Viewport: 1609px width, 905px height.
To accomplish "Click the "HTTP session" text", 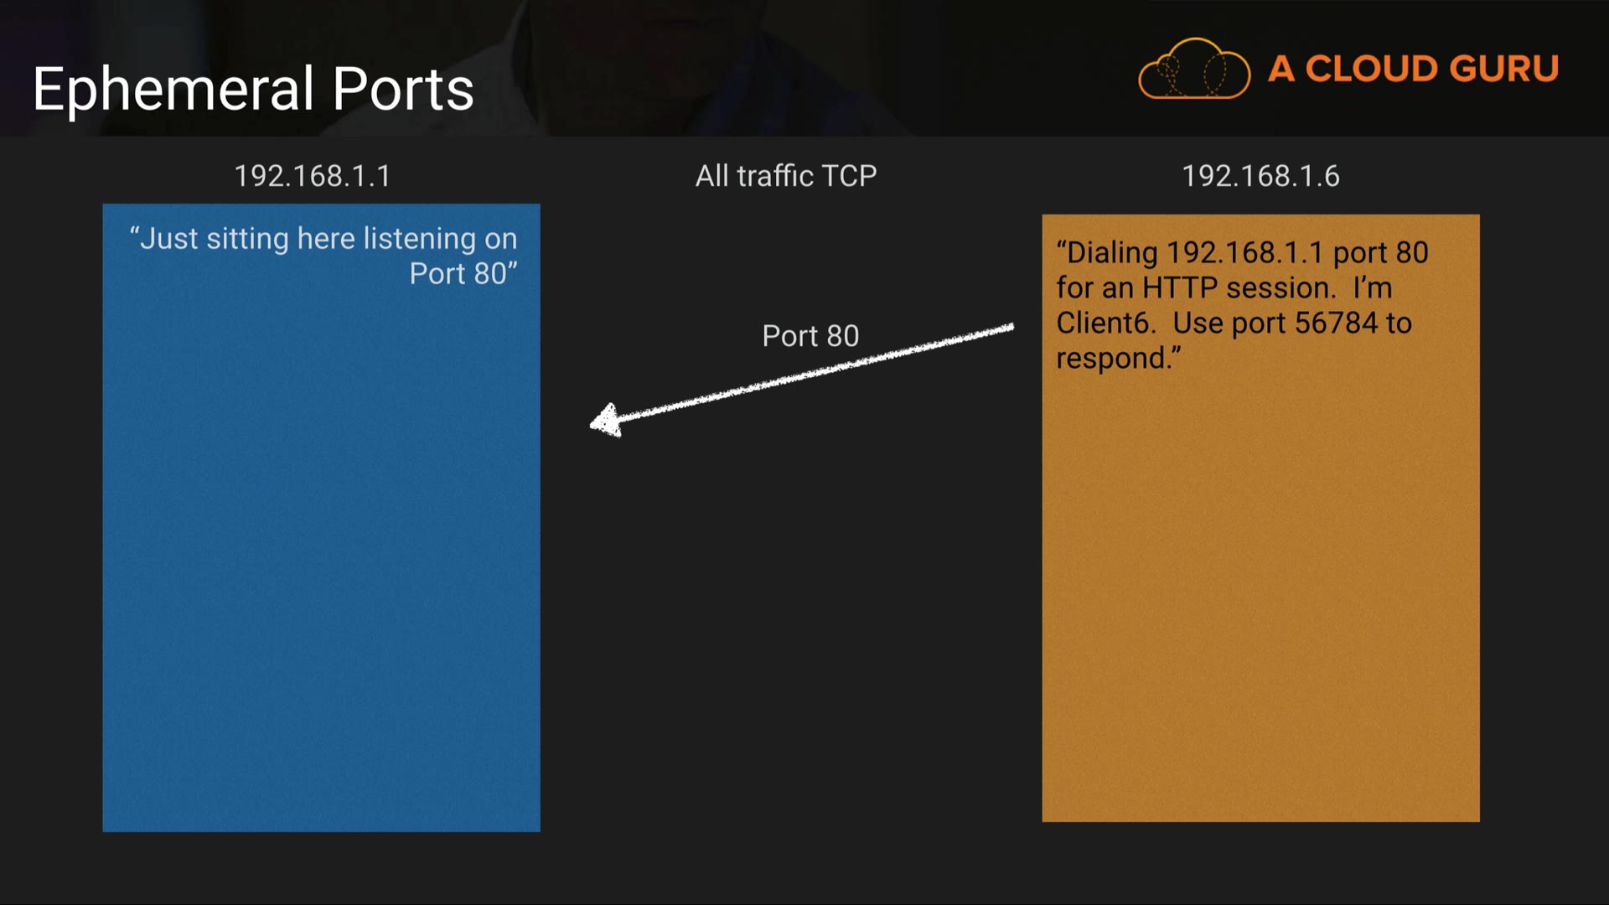I will point(1237,288).
